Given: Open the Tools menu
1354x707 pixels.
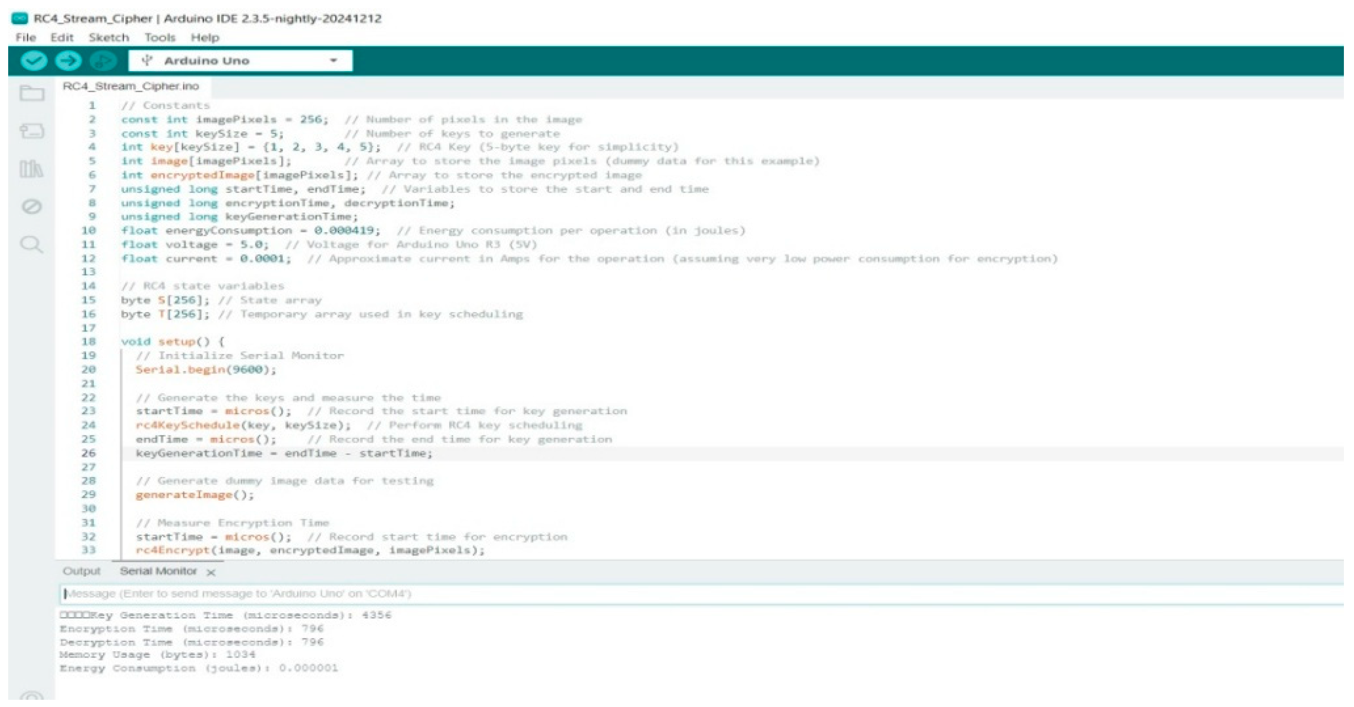Looking at the screenshot, I should [x=160, y=38].
